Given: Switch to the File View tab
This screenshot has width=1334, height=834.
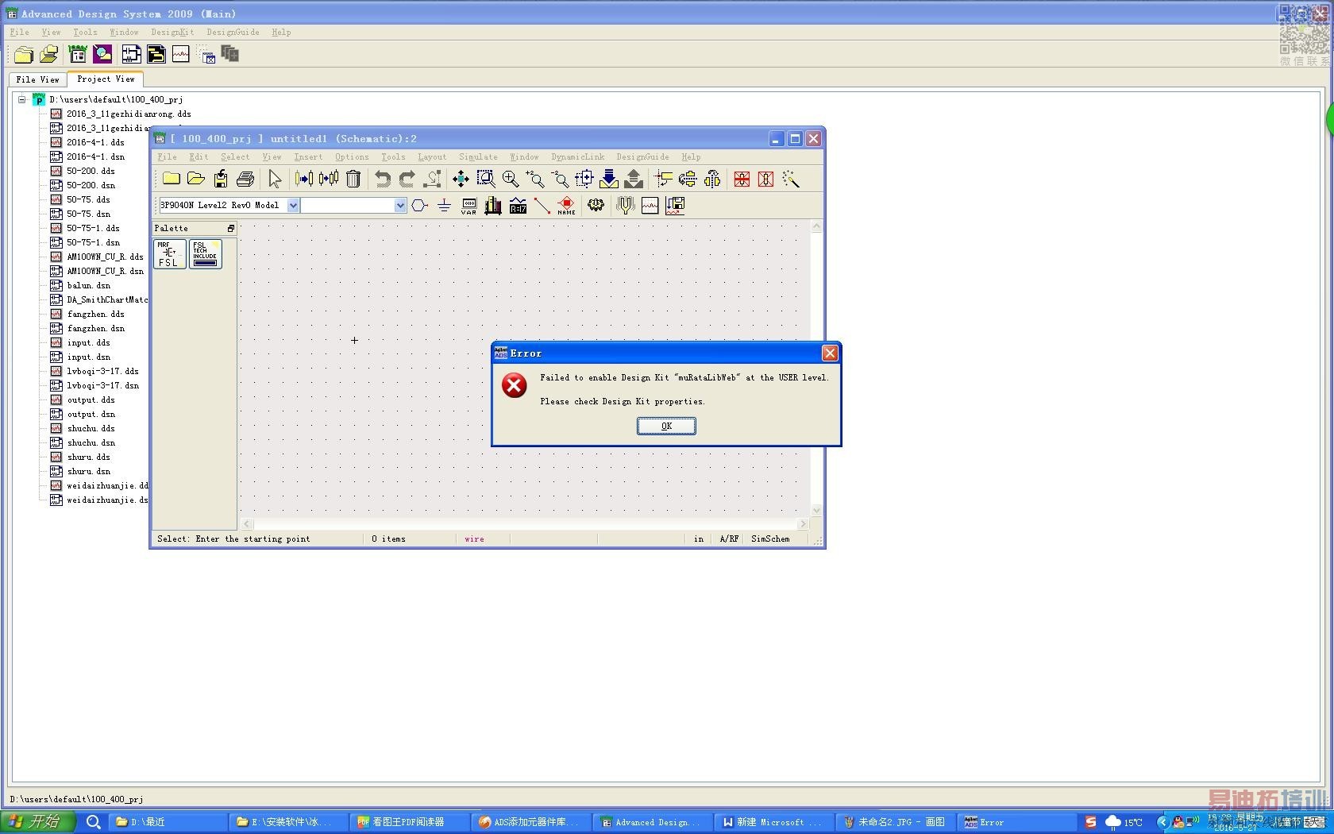Looking at the screenshot, I should pyautogui.click(x=37, y=79).
